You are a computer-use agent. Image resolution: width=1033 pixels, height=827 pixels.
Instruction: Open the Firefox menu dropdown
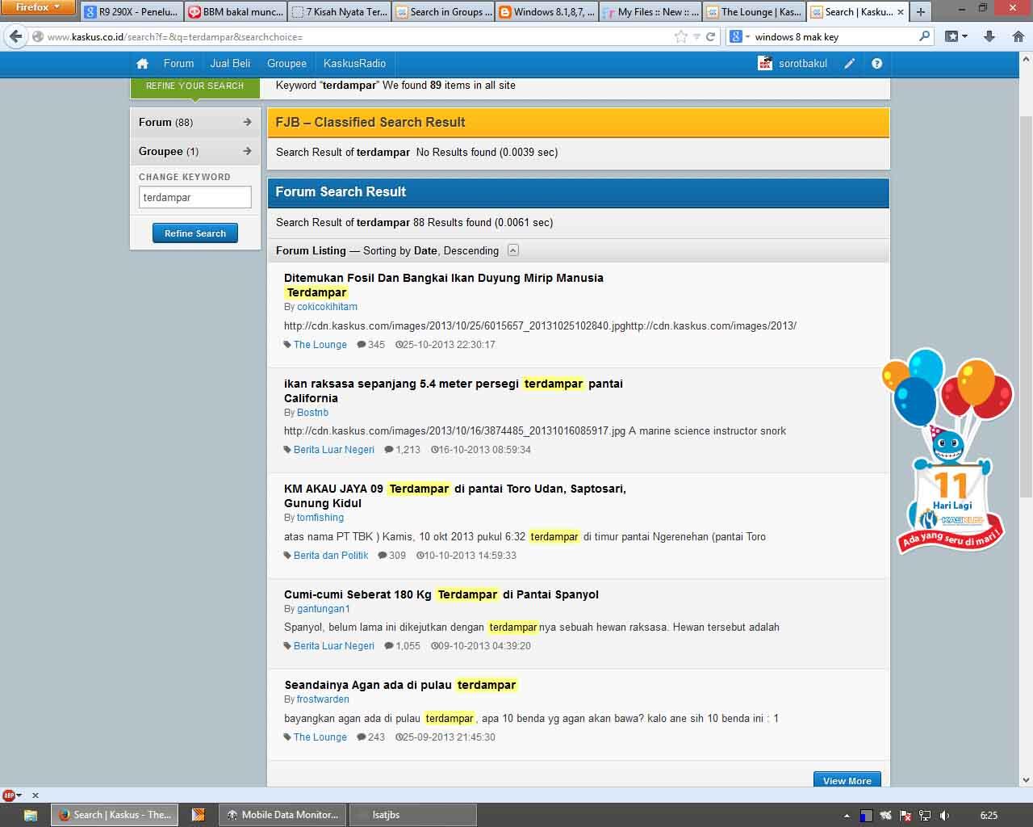click(x=38, y=7)
